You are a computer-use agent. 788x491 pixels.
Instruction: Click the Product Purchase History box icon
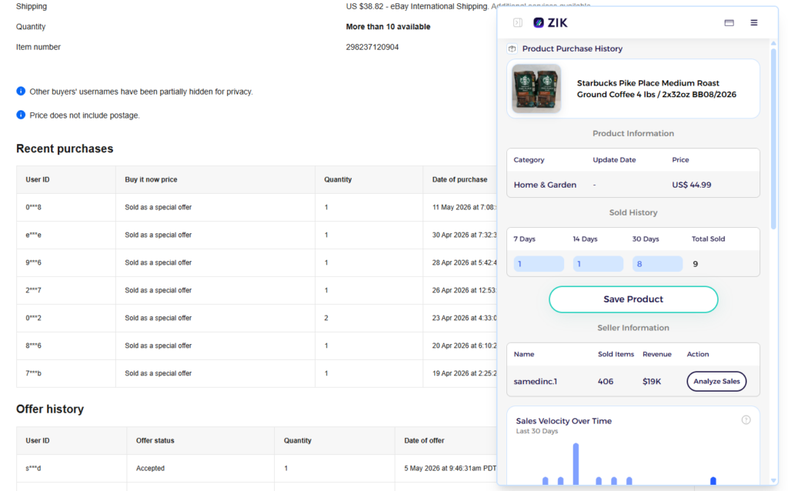[512, 48]
